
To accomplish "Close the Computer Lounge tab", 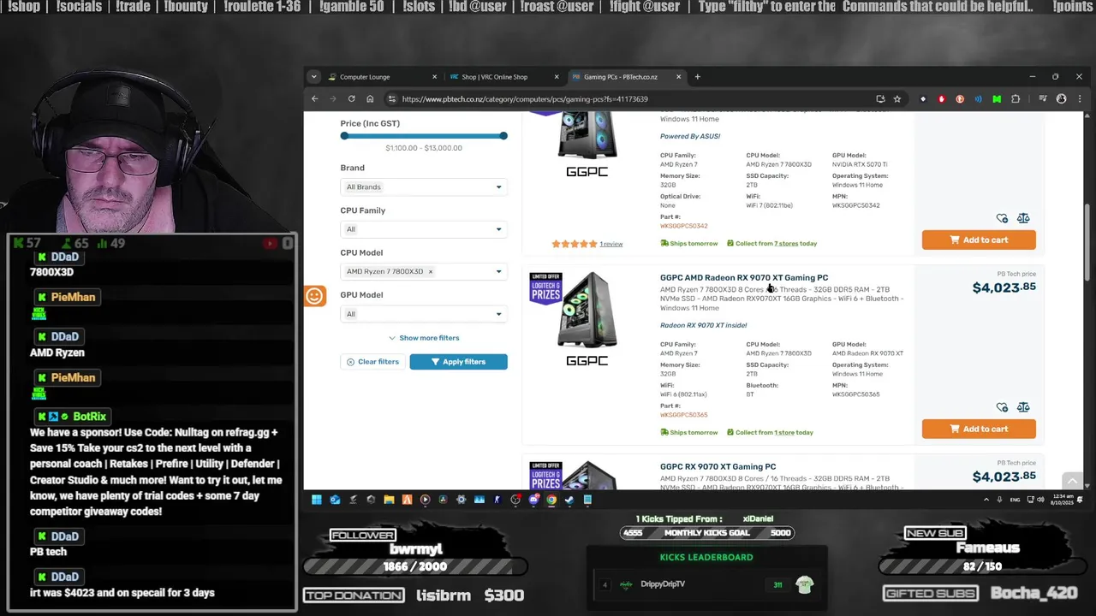I will pos(434,77).
